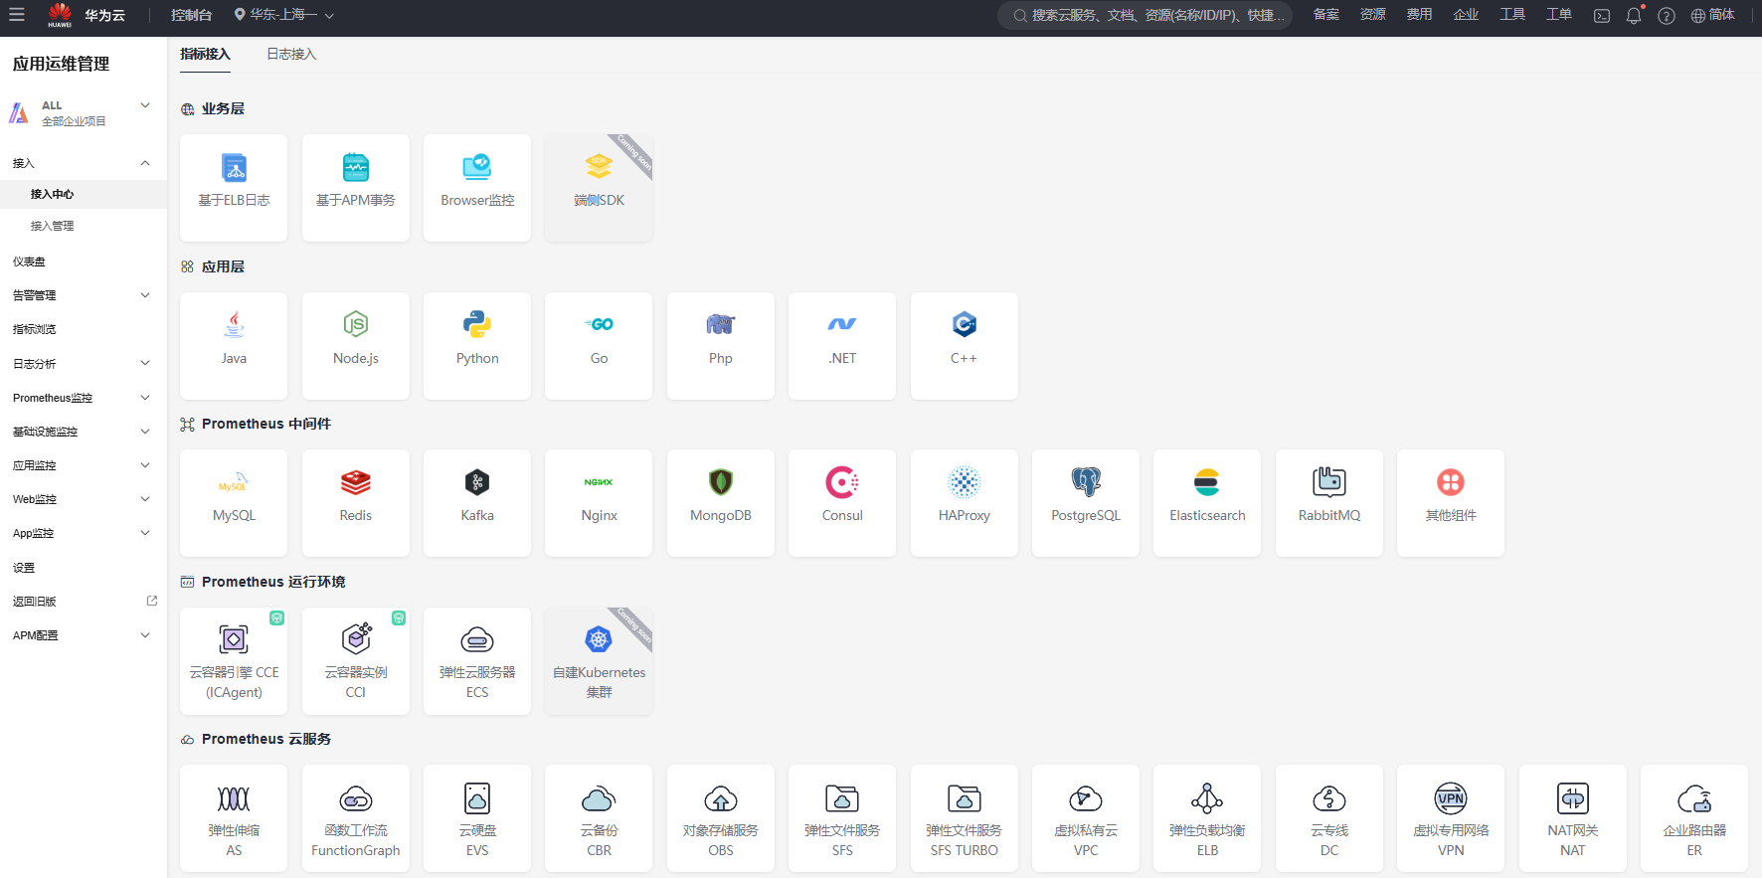Open the SFS TURBO card
Image resolution: width=1762 pixels, height=878 pixels.
(x=965, y=818)
